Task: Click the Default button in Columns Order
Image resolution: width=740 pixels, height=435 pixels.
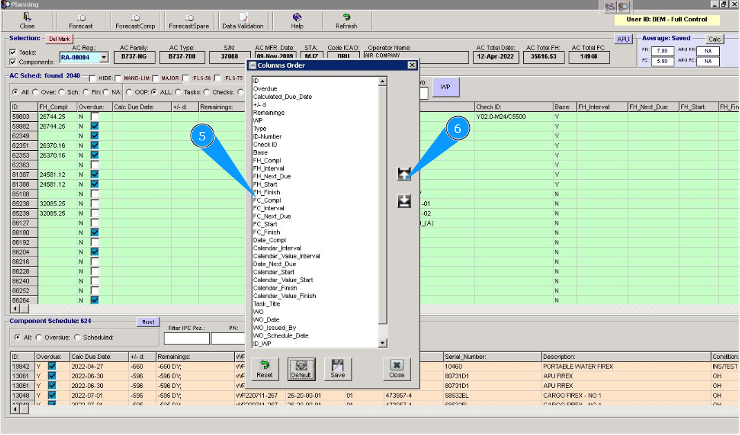Action: click(301, 369)
